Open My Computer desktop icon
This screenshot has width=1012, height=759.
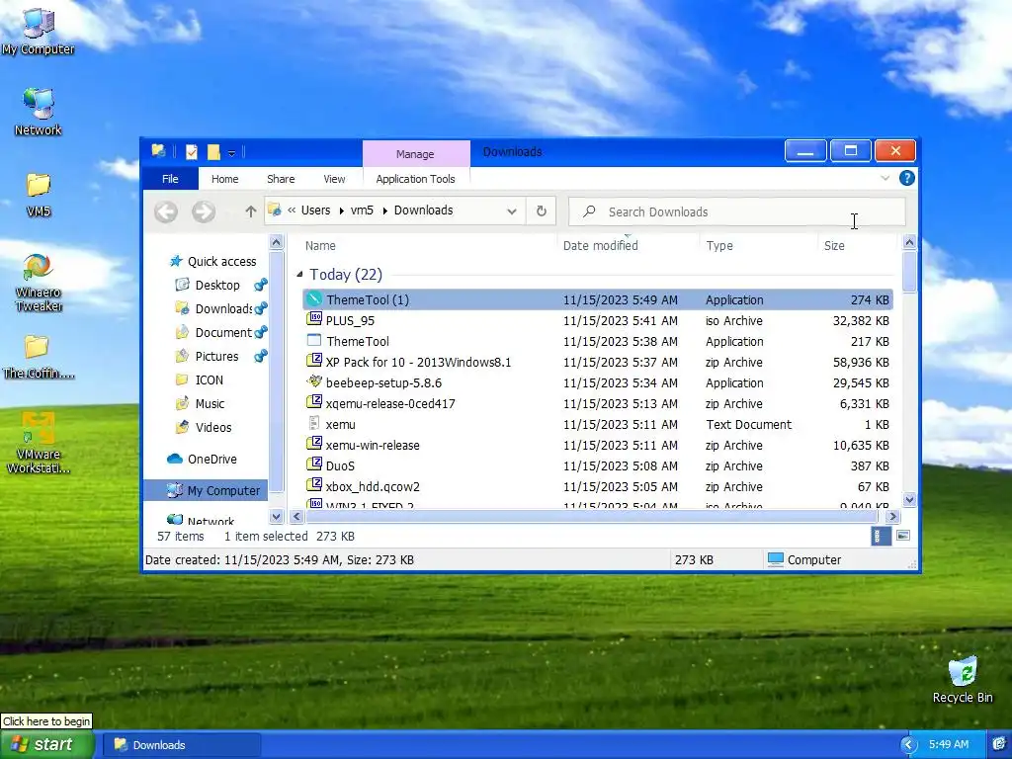click(x=39, y=31)
